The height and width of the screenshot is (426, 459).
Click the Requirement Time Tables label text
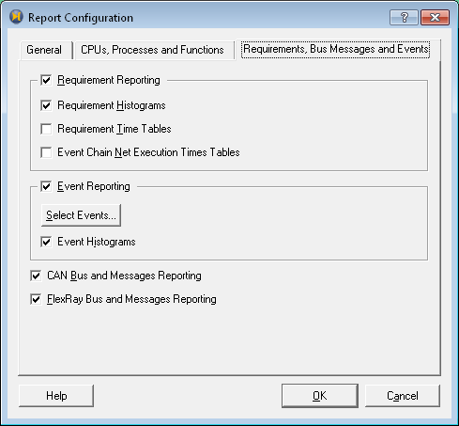pyautogui.click(x=115, y=129)
